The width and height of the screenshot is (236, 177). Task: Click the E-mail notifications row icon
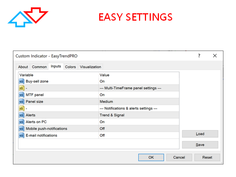21,135
